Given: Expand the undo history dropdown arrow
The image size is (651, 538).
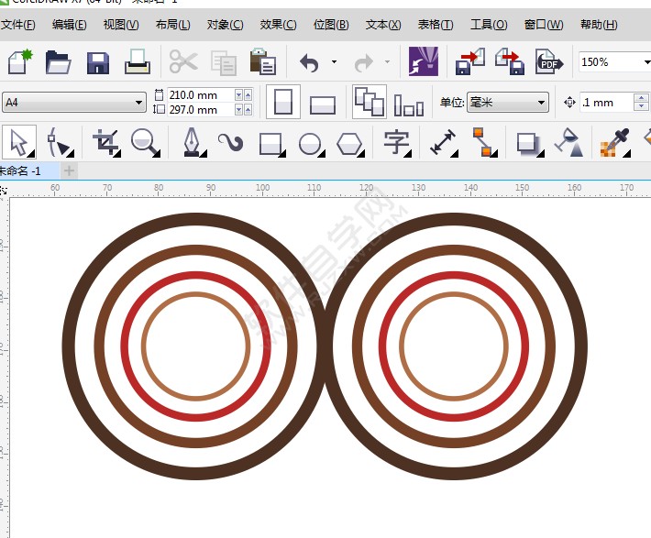Looking at the screenshot, I should [334, 62].
